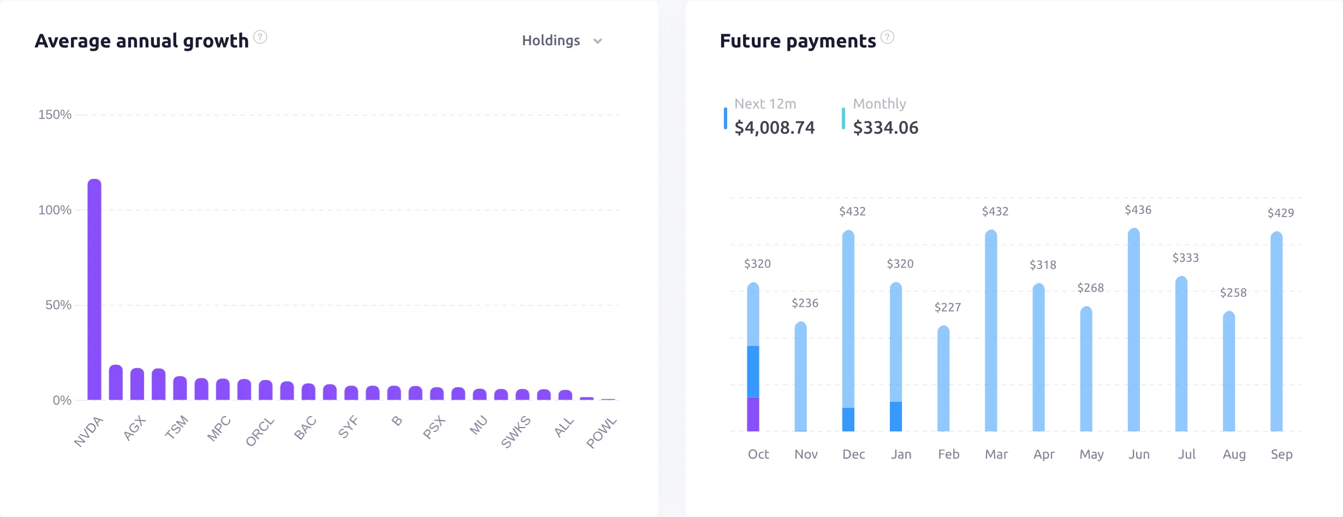Click the MU axis label
This screenshot has width=1343, height=517.
click(478, 425)
